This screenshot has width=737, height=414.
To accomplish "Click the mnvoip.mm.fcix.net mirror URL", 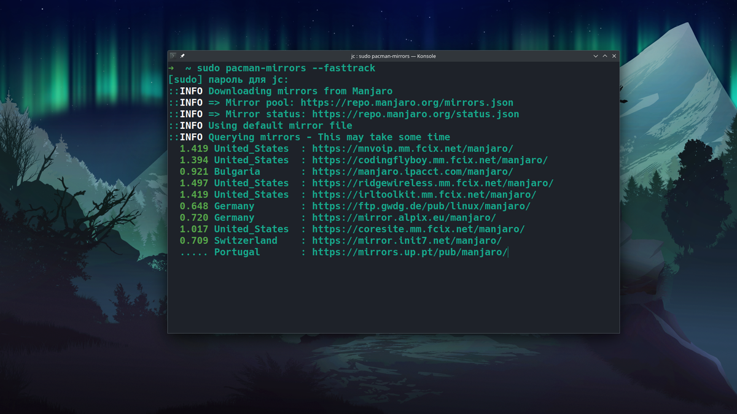I will [413, 148].
